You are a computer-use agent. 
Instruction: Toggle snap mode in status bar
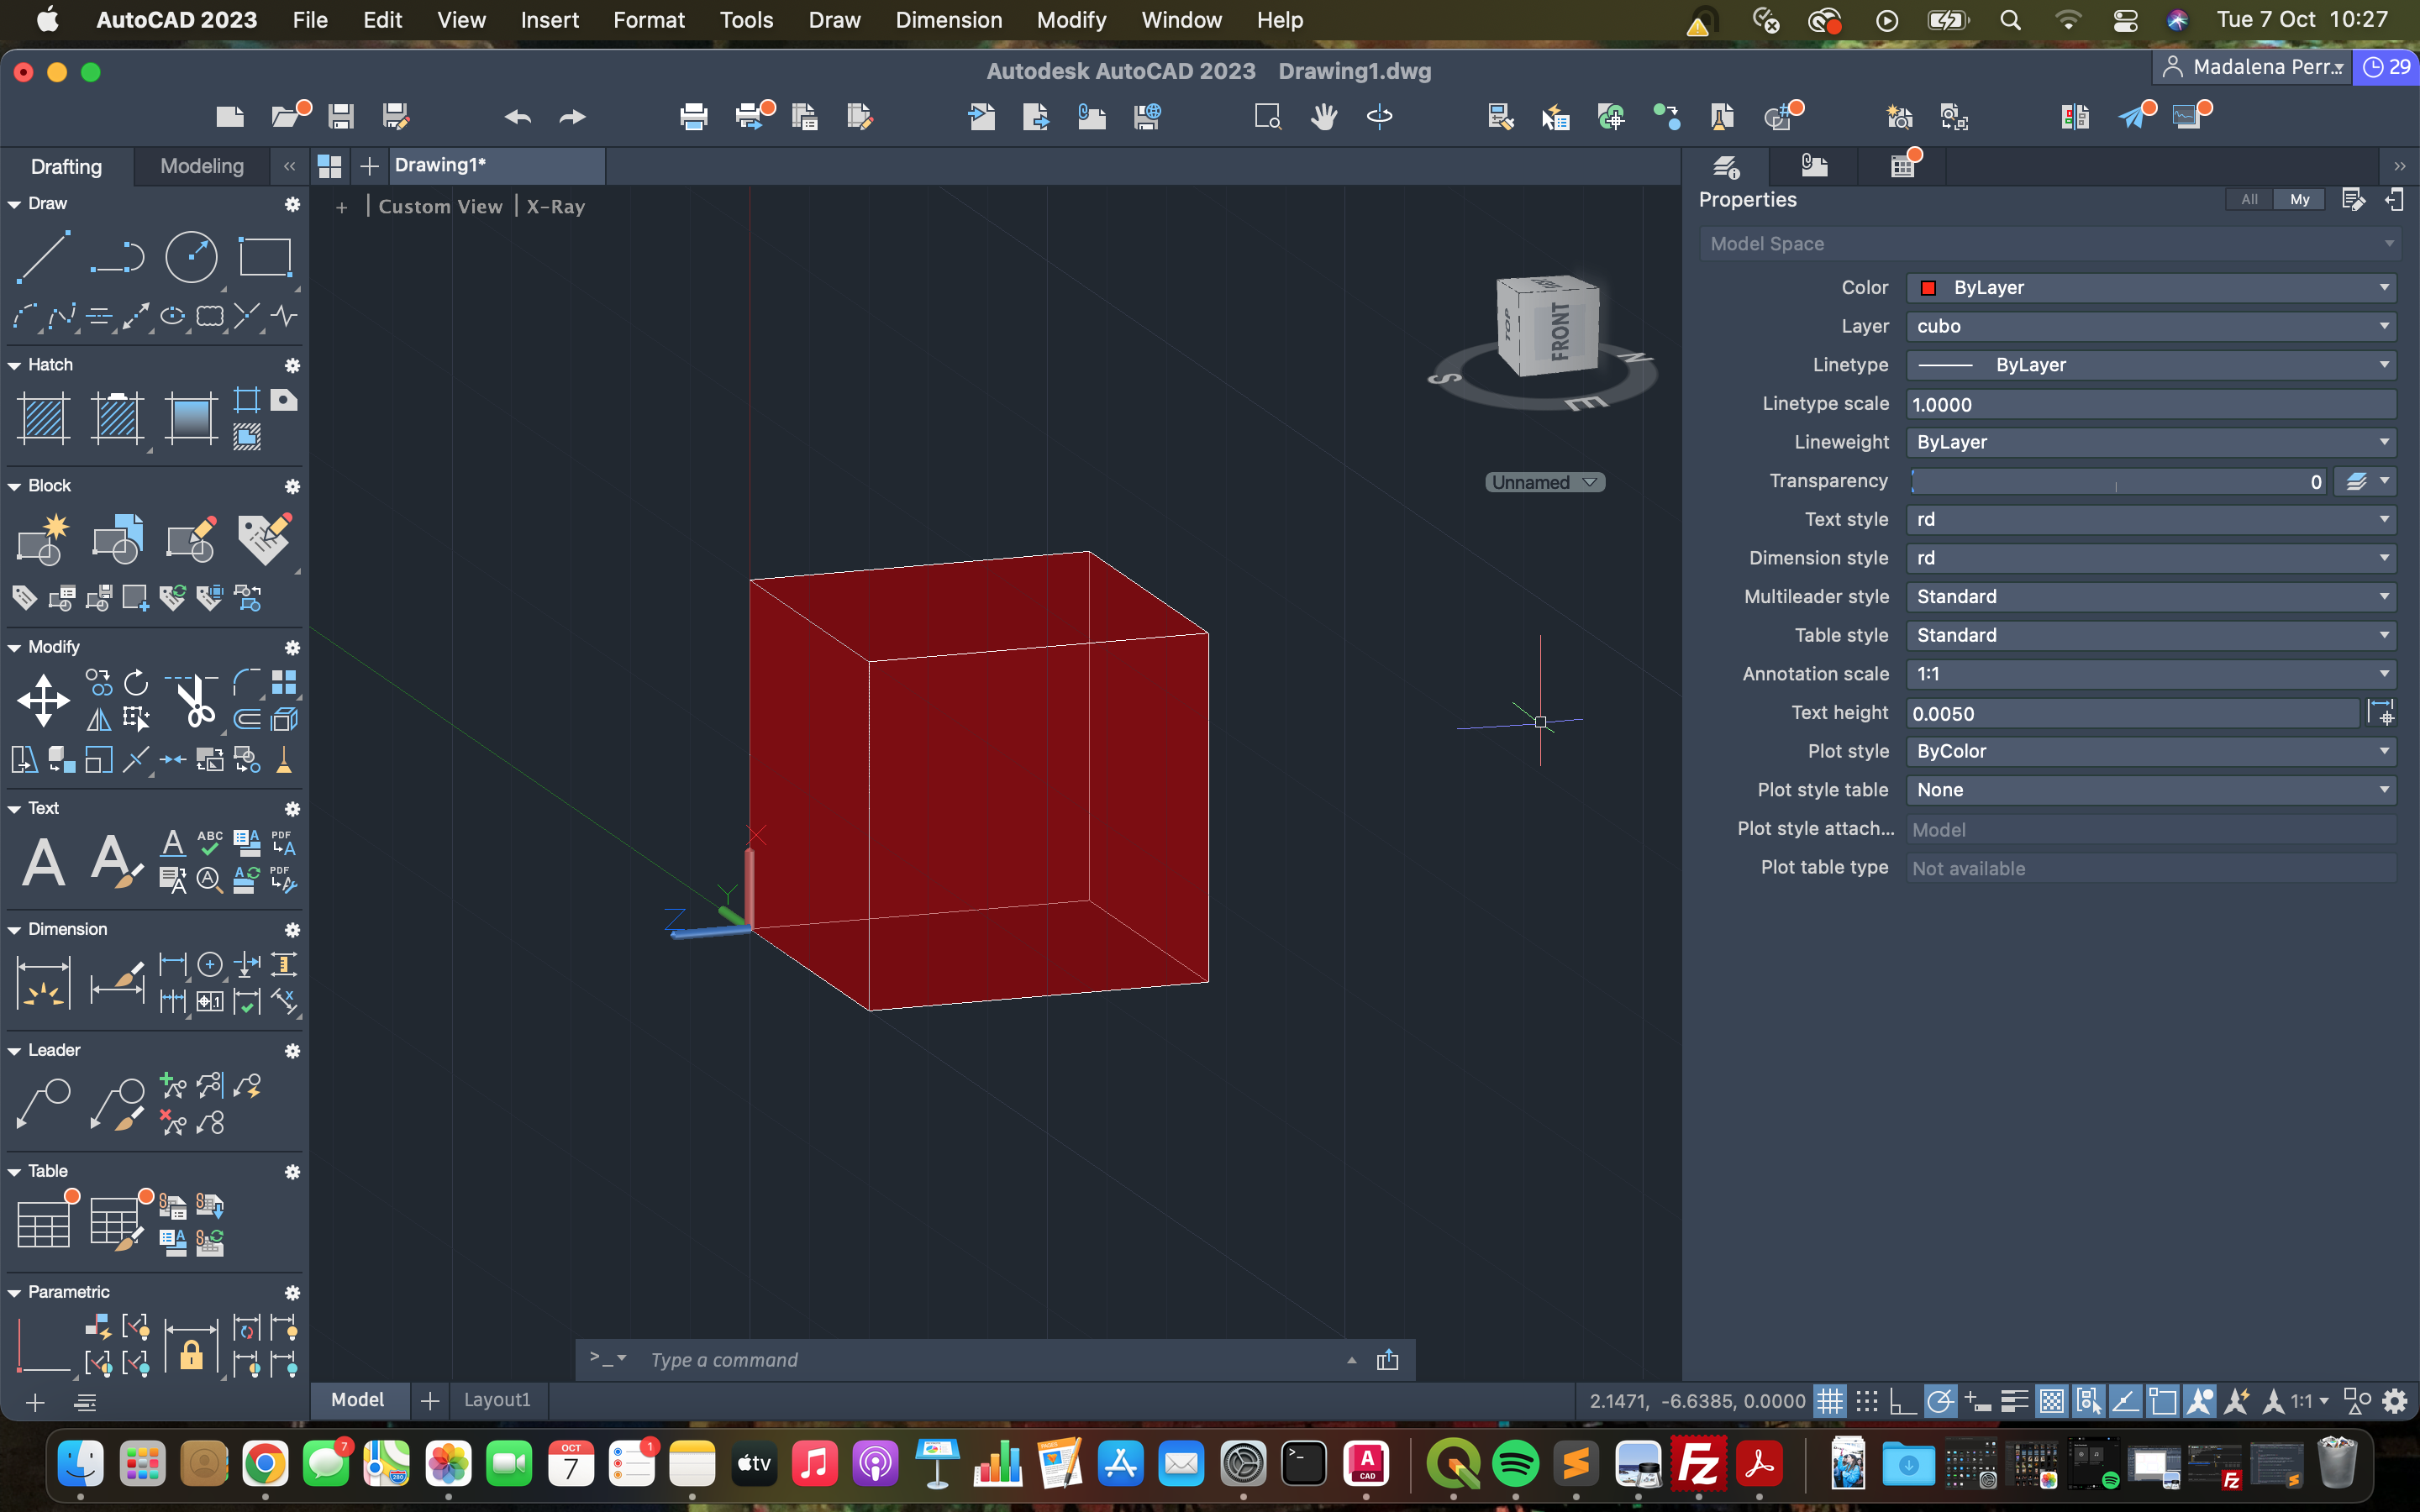coord(1866,1401)
